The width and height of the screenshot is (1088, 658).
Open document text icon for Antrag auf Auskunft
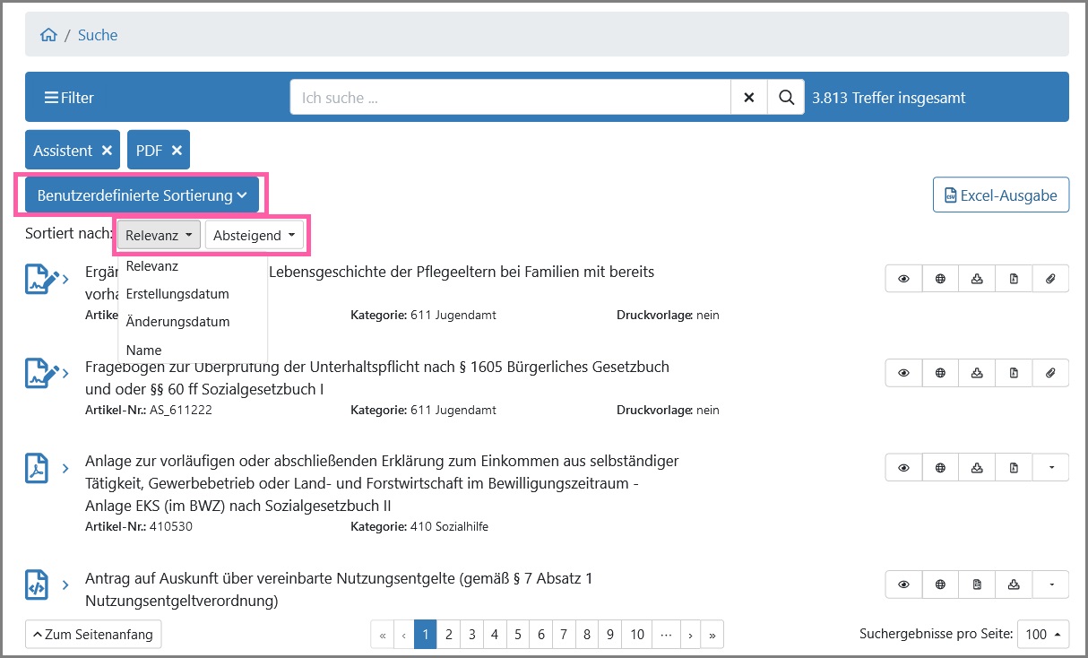tap(977, 584)
